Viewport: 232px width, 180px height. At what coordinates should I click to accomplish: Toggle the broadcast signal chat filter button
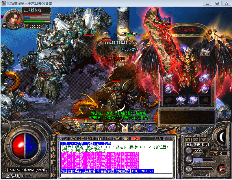tap(54, 169)
